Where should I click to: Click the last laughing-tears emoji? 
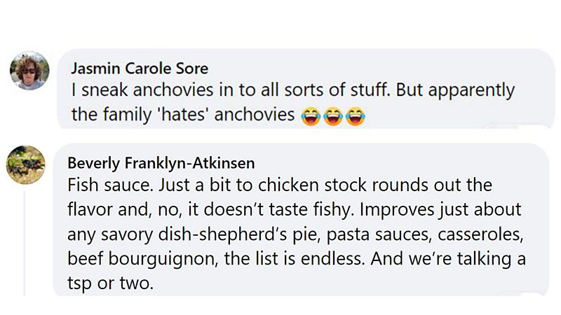[356, 115]
